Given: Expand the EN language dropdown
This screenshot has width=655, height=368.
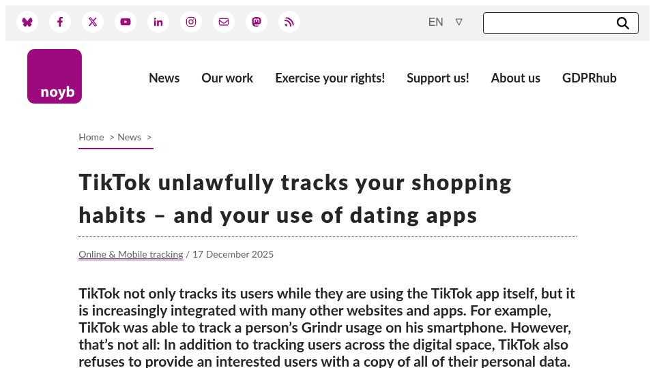Looking at the screenshot, I should coord(446,22).
